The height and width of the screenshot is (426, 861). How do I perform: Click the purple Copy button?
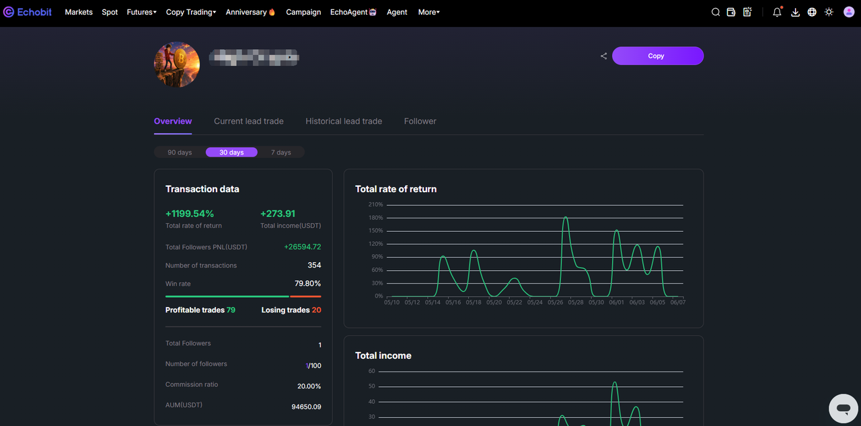[x=658, y=56]
